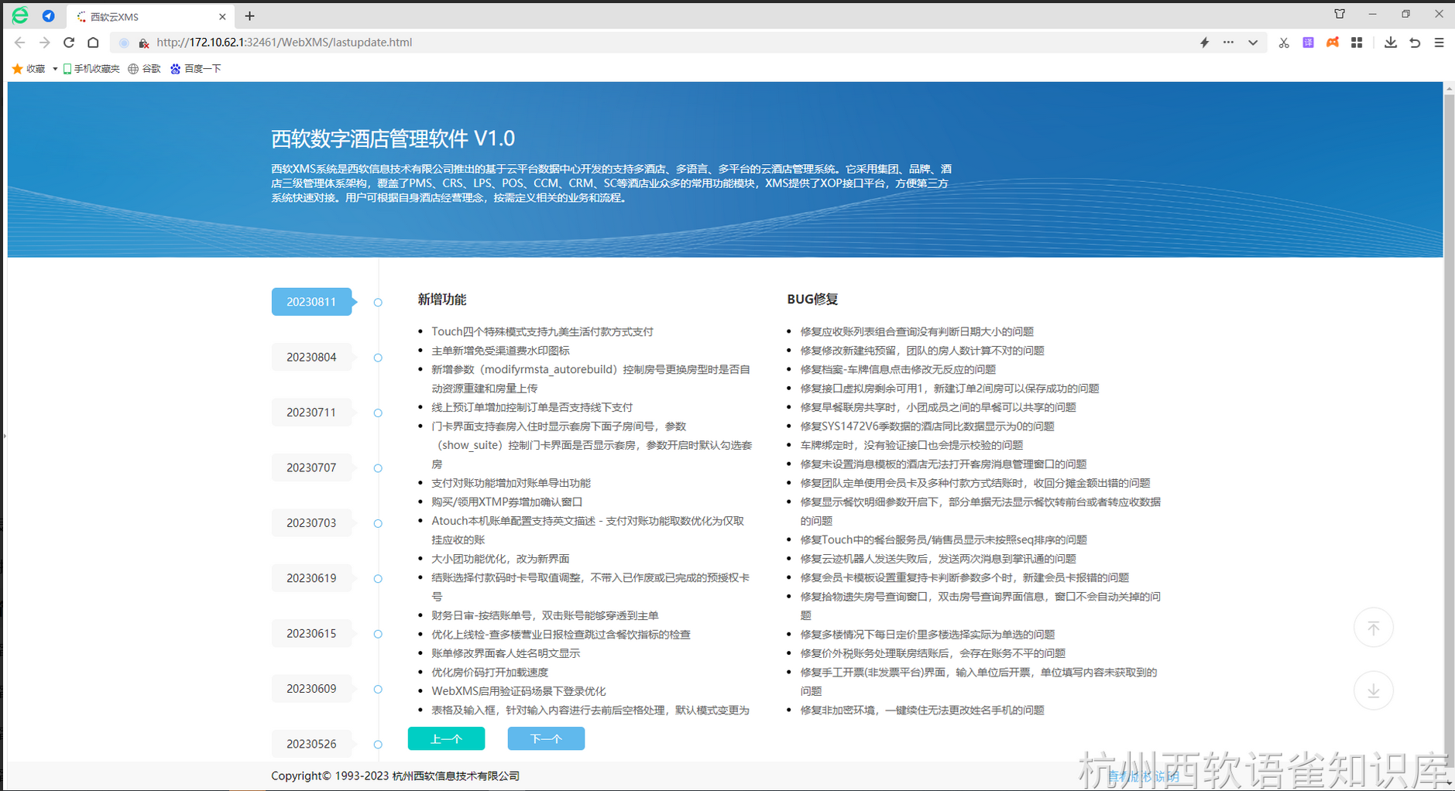Click the undo closed tab icon
This screenshot has width=1455, height=791.
(1415, 43)
